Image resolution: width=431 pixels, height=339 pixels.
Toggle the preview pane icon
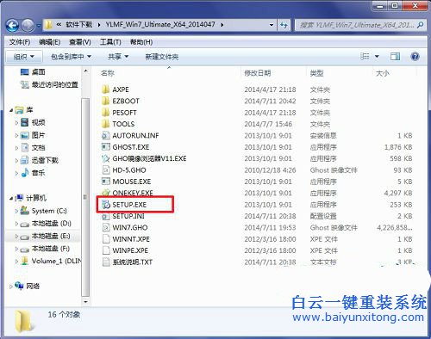395,56
